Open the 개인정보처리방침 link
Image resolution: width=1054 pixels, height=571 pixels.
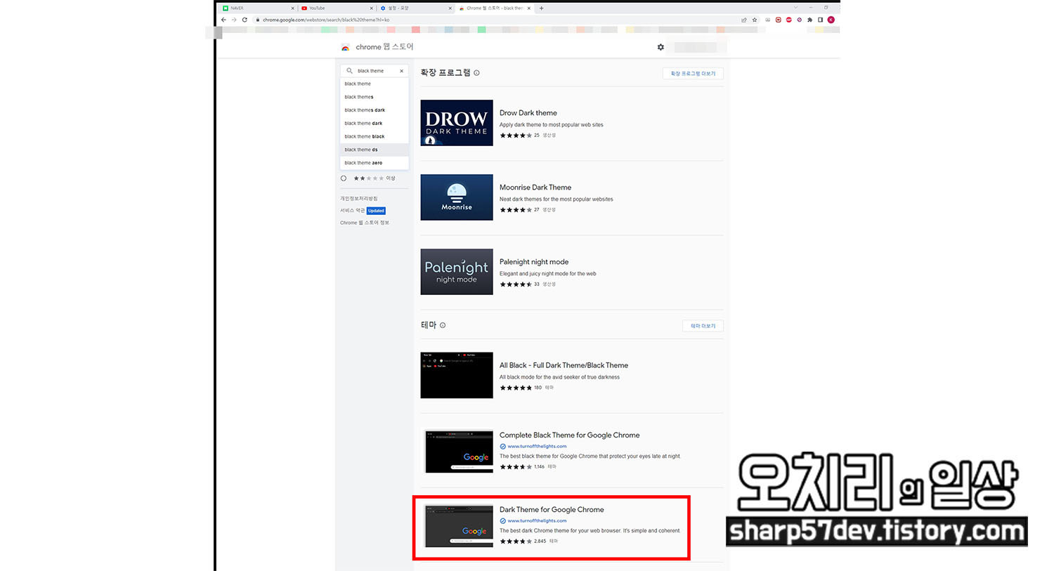click(359, 199)
